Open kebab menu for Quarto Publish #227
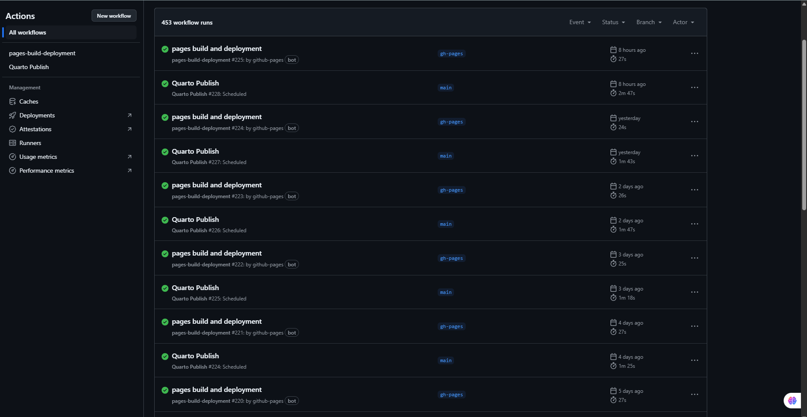The image size is (807, 417). [694, 156]
